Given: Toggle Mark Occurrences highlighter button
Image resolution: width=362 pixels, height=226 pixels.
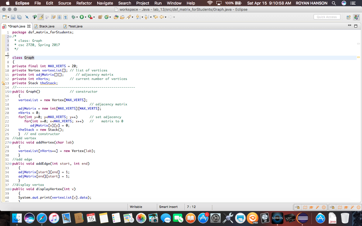Looking at the screenshot, I should pyautogui.click(x=41, y=17).
